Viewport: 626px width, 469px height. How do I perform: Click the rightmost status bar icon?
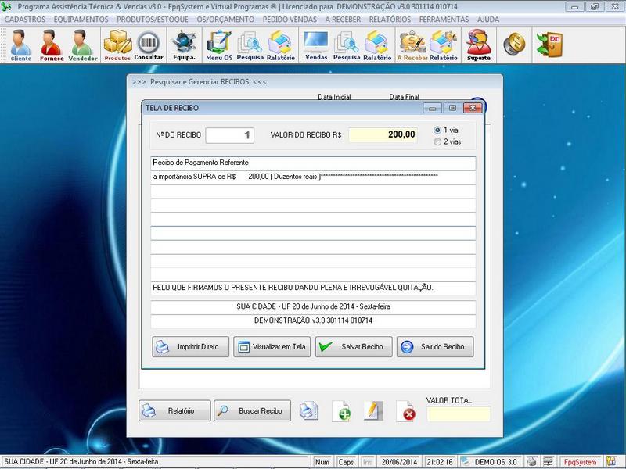(x=611, y=461)
